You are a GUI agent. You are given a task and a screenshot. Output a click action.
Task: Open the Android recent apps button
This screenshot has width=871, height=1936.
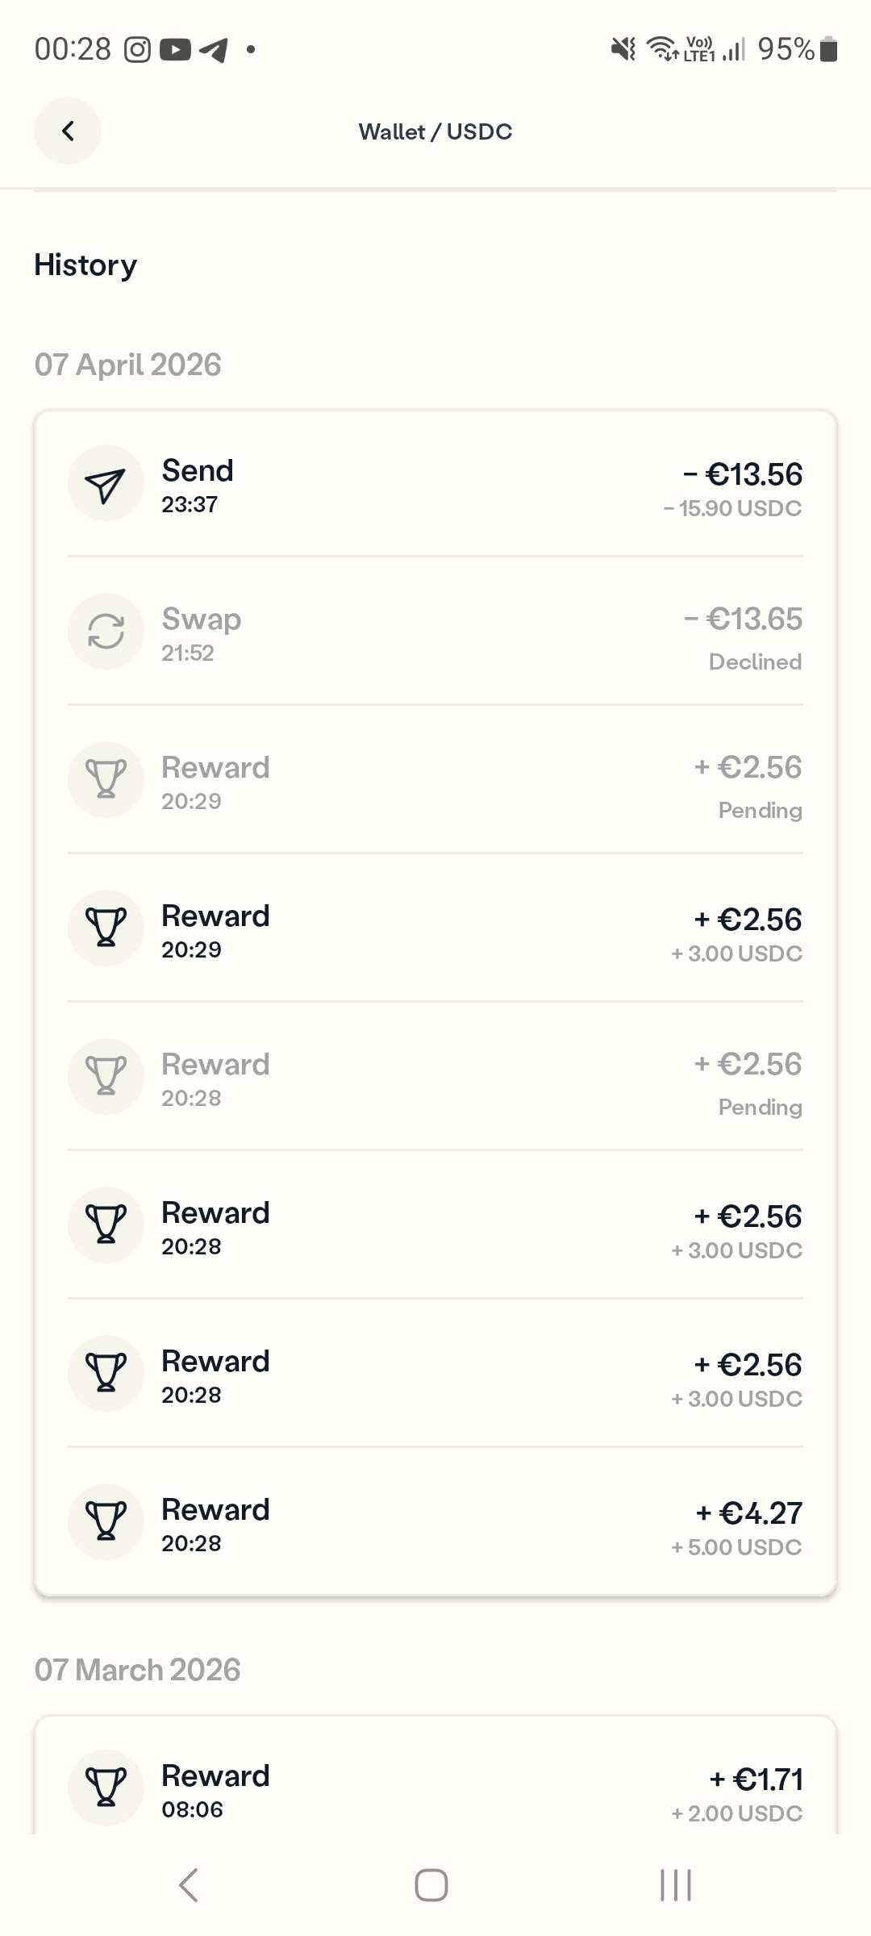[x=675, y=1885]
